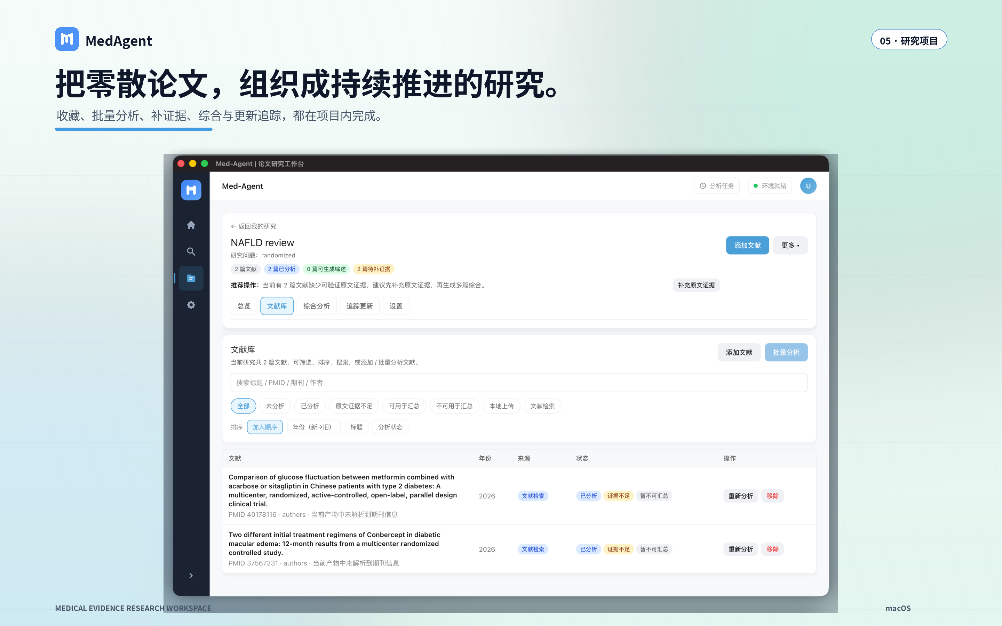Select the 文献检索 filter chip
The width and height of the screenshot is (1002, 626).
[542, 406]
